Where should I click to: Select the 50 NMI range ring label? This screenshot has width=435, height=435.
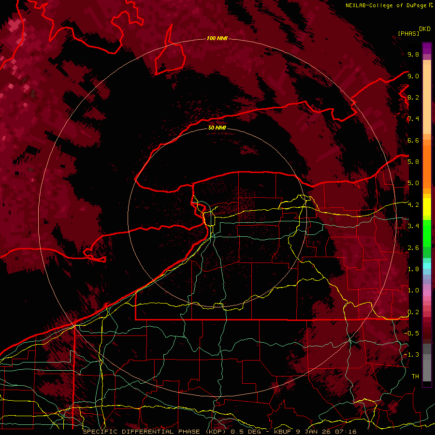217,128
